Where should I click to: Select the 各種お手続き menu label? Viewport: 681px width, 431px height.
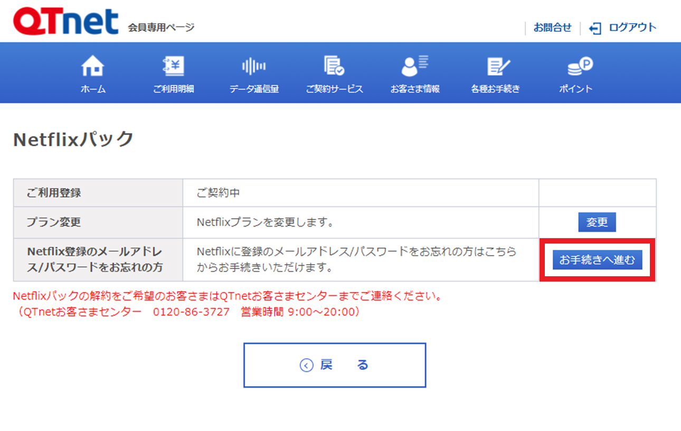point(496,89)
